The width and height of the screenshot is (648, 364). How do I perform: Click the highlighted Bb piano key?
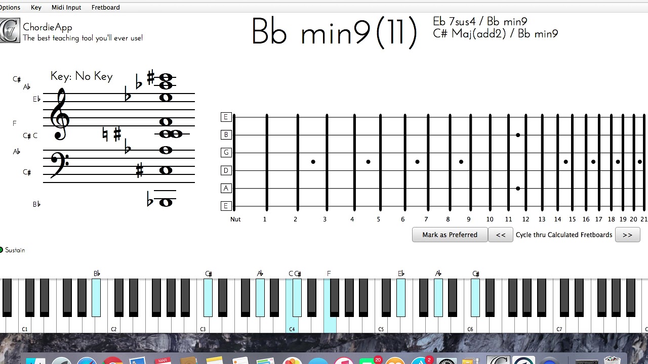pos(96,297)
